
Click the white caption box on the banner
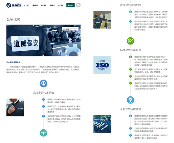click(x=70, y=29)
